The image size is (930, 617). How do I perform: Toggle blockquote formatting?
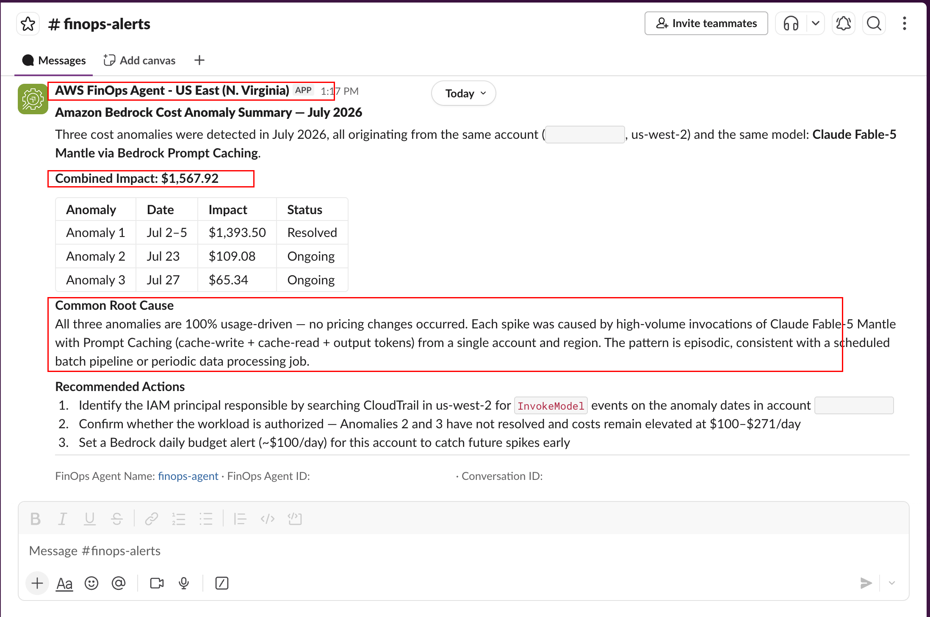click(x=240, y=518)
